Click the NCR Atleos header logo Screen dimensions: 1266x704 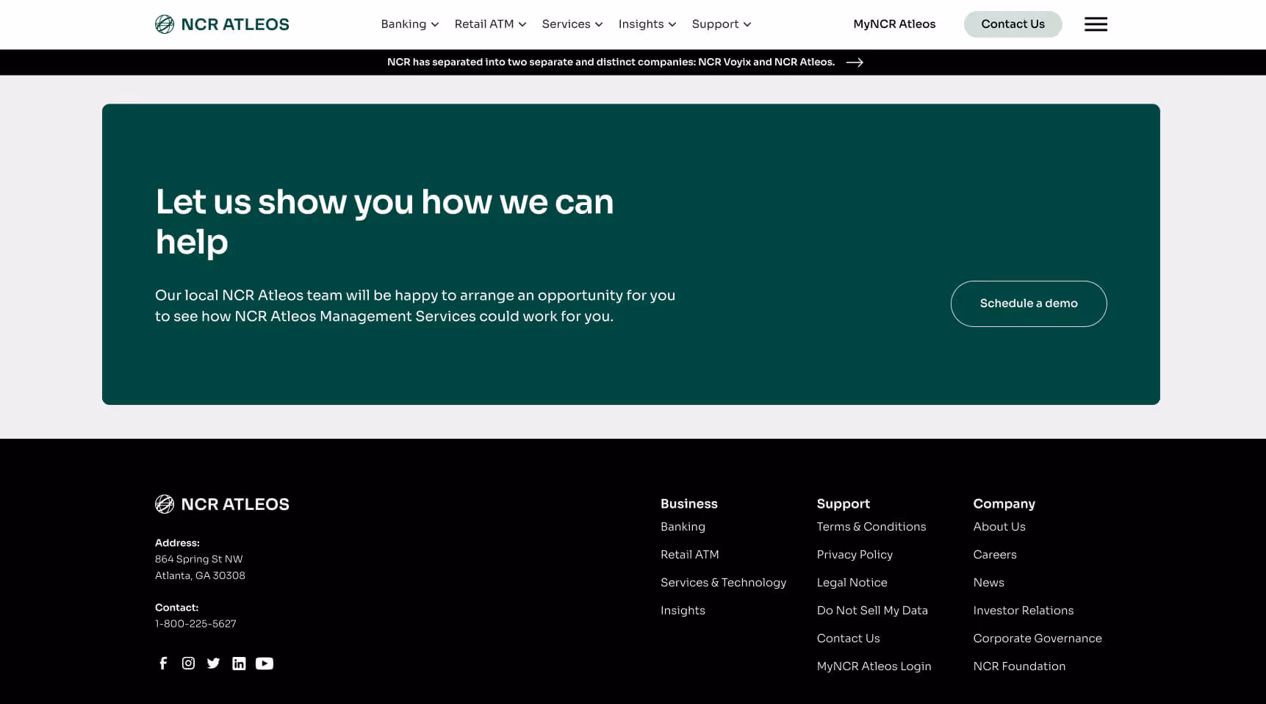pyautogui.click(x=222, y=24)
